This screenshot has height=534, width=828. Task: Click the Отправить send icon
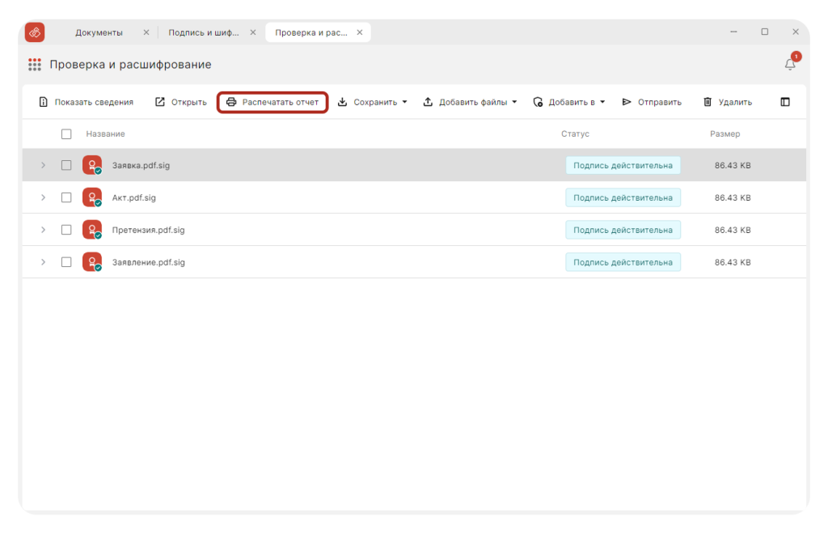(x=627, y=102)
